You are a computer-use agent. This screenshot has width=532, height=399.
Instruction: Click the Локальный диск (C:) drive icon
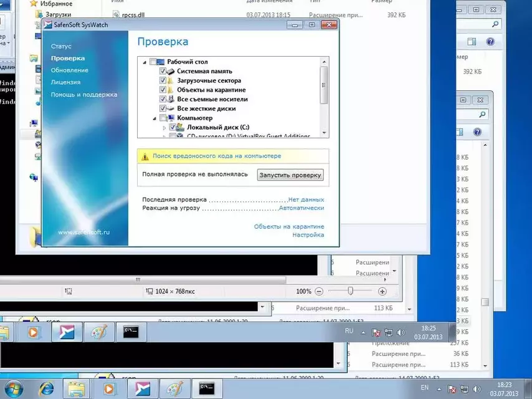181,127
